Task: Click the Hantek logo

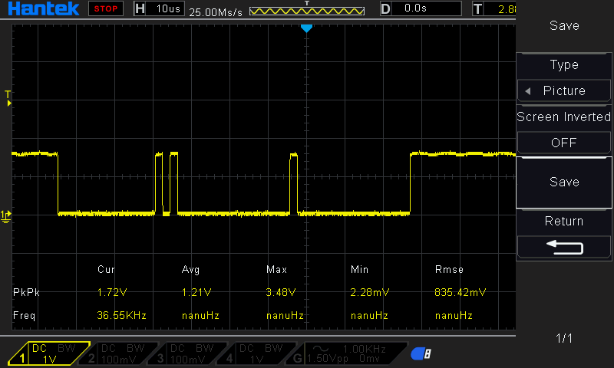Action: 44,8
